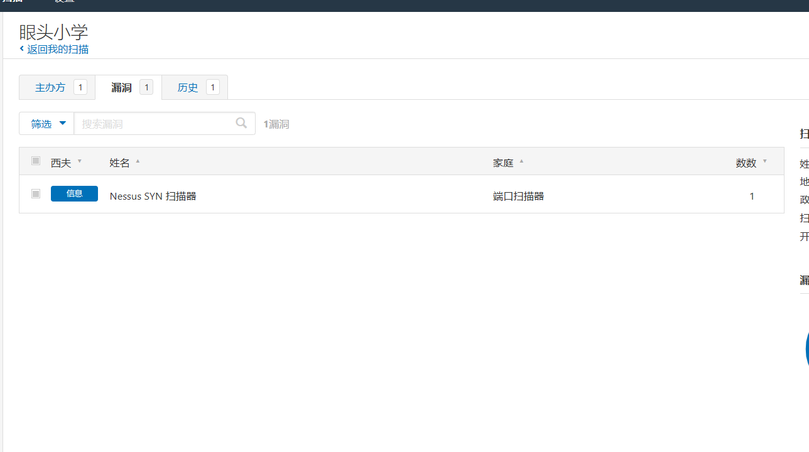809x452 pixels.
Task: Sort by the 西夫 severity column arrow
Action: point(80,162)
